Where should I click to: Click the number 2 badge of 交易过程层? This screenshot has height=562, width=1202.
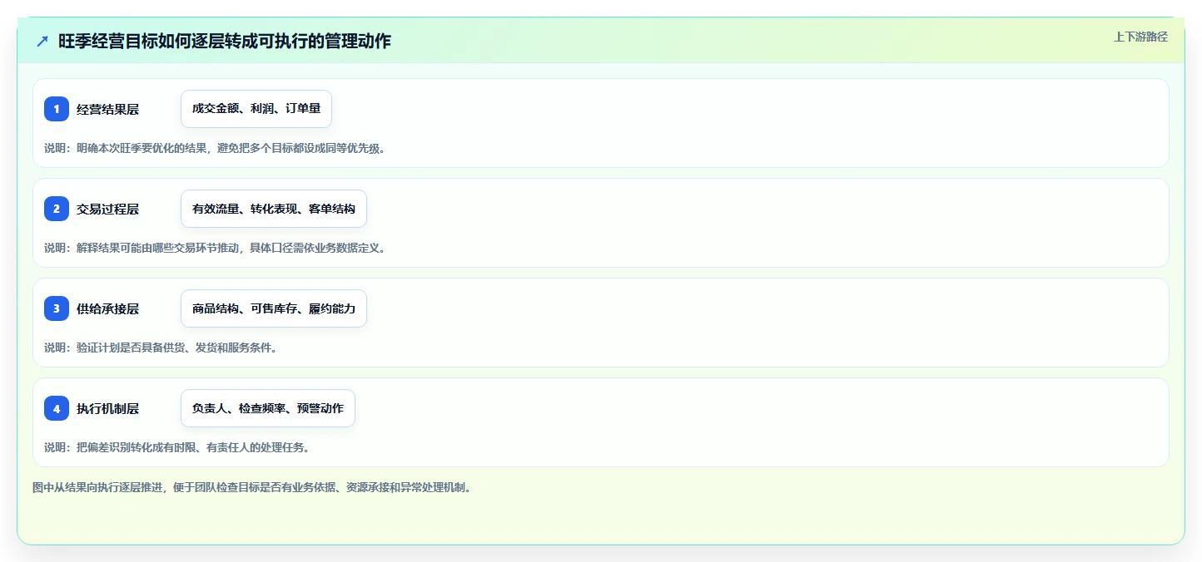click(x=57, y=209)
